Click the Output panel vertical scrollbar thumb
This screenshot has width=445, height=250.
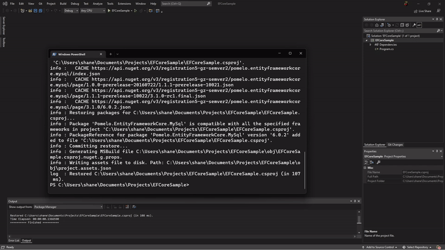(359, 219)
